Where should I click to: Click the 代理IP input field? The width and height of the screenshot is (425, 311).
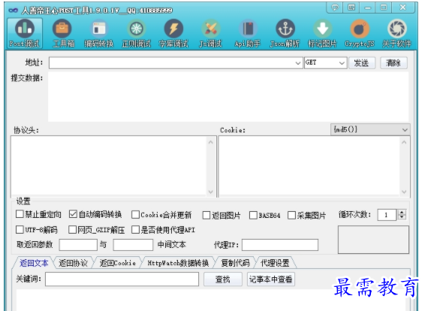pyautogui.click(x=280, y=245)
